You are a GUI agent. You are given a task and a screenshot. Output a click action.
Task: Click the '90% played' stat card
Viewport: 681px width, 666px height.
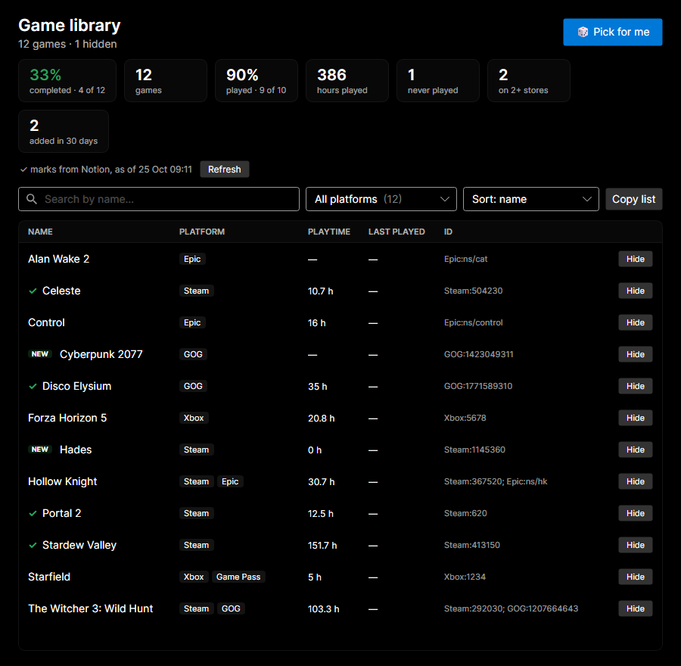click(x=257, y=81)
